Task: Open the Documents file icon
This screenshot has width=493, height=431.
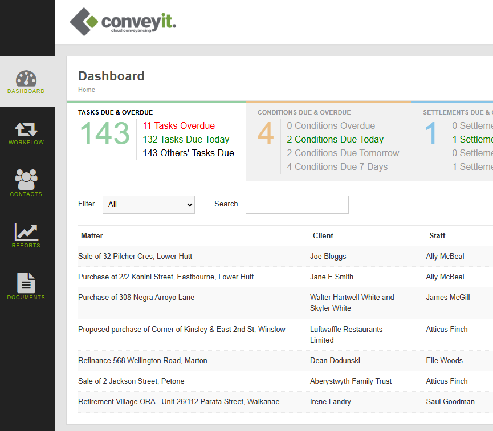Action: point(26,283)
